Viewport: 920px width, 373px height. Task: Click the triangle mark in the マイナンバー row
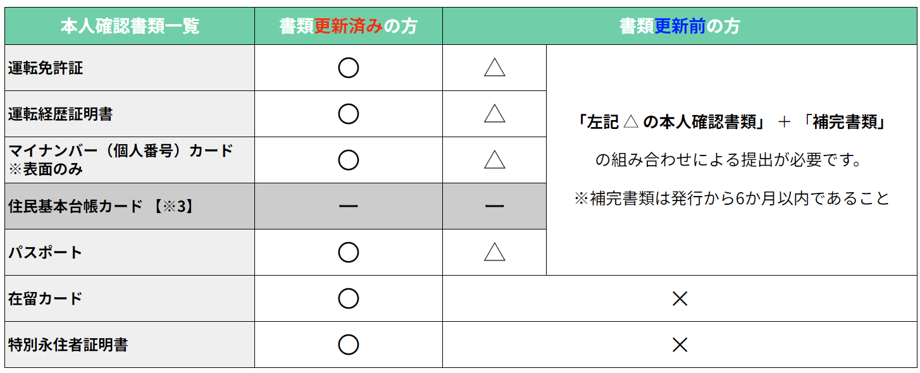494,161
